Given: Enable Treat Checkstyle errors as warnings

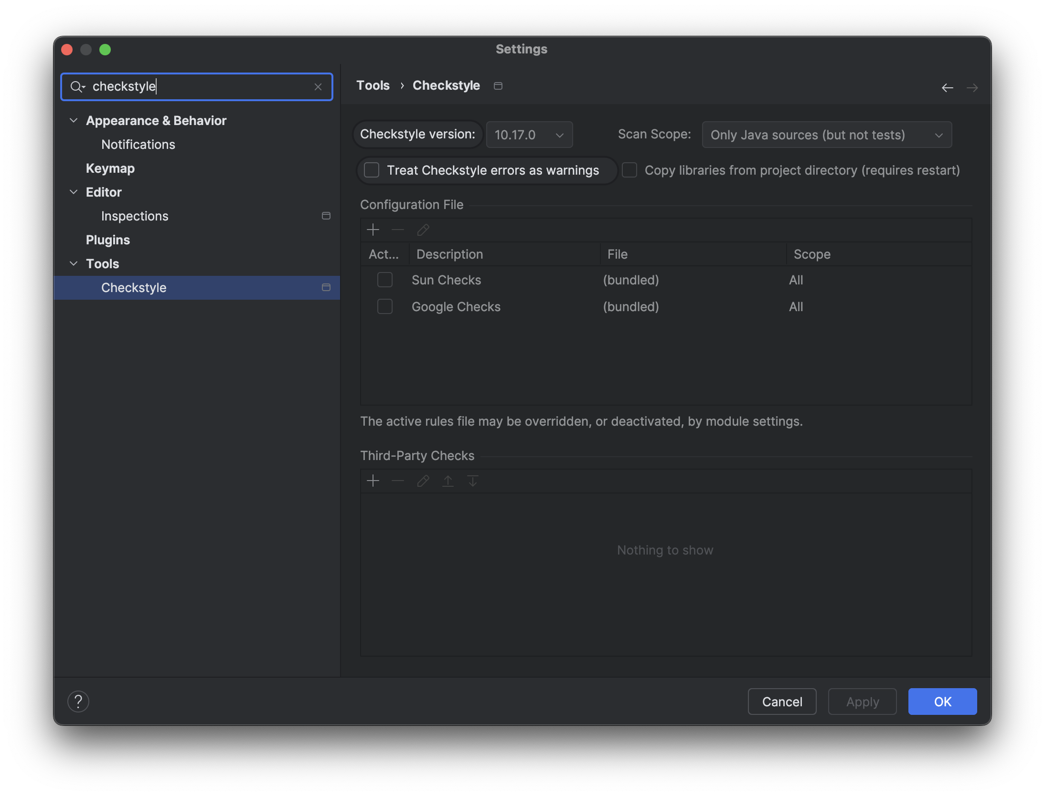Looking at the screenshot, I should [372, 170].
